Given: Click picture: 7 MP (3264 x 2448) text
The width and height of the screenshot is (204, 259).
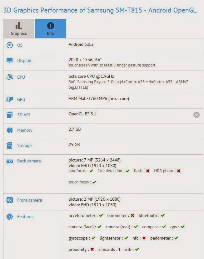Looking at the screenshot, I should coord(95,160).
